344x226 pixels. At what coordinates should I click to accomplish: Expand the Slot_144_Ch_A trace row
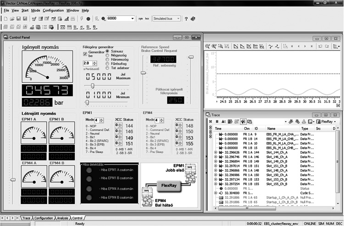tap(216, 152)
